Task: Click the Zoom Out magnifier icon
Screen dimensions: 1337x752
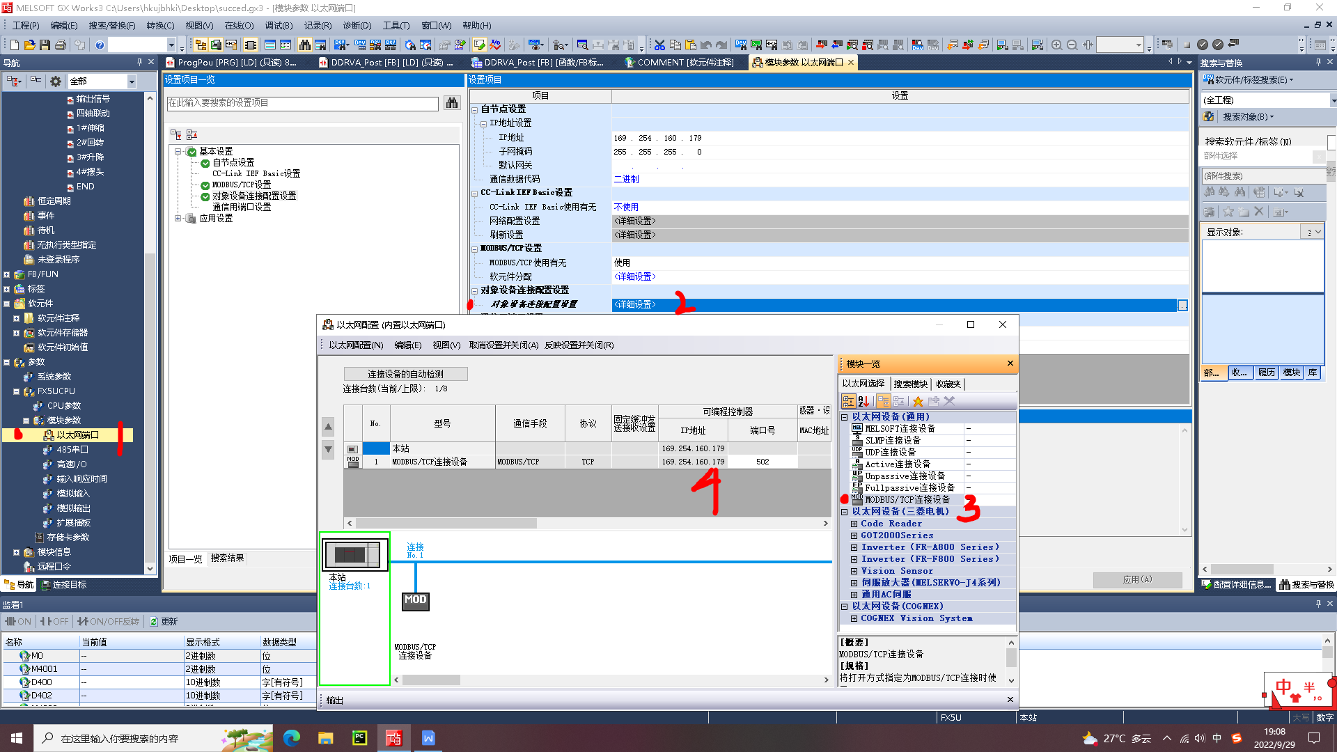Action: point(1072,45)
